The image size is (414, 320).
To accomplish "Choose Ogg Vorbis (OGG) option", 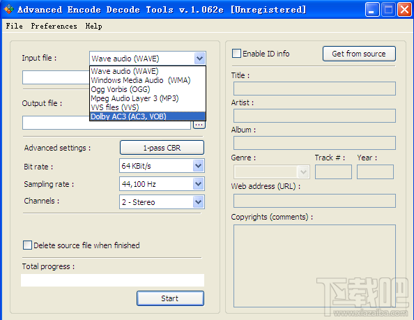I will point(148,89).
